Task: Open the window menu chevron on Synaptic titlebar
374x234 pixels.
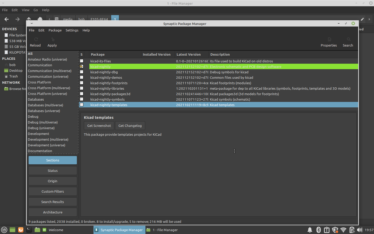Action: pyautogui.click(x=31, y=23)
